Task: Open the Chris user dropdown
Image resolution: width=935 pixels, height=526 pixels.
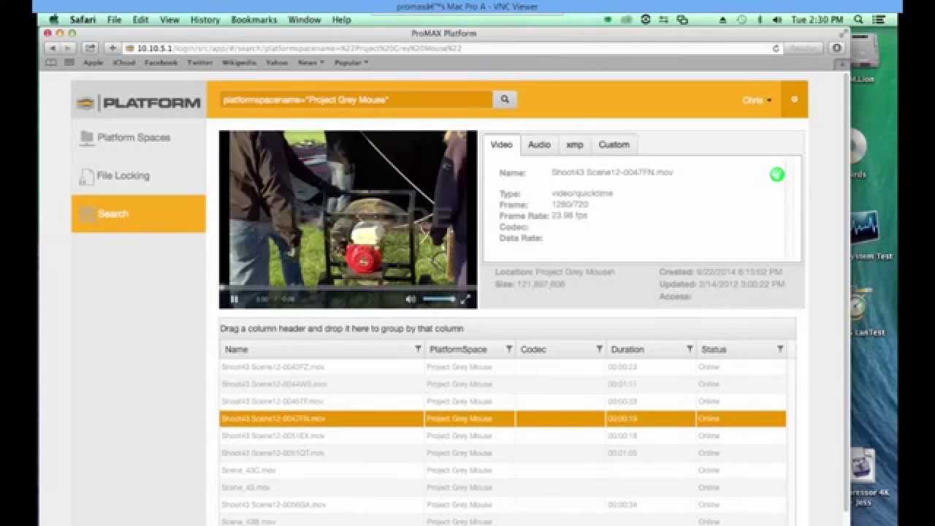Action: click(x=757, y=100)
